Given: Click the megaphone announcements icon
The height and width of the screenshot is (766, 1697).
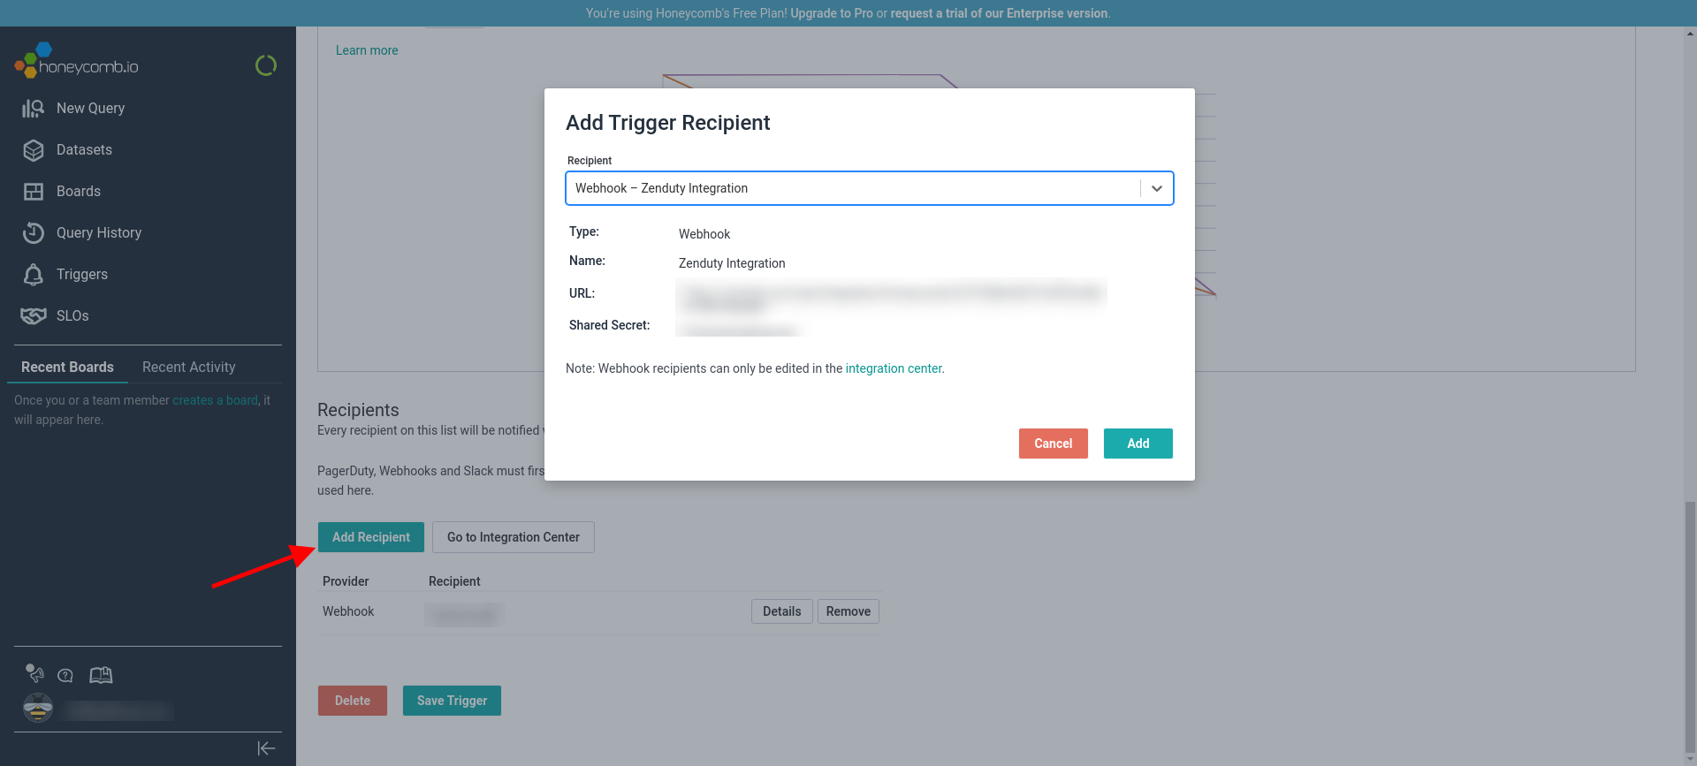Looking at the screenshot, I should [34, 674].
